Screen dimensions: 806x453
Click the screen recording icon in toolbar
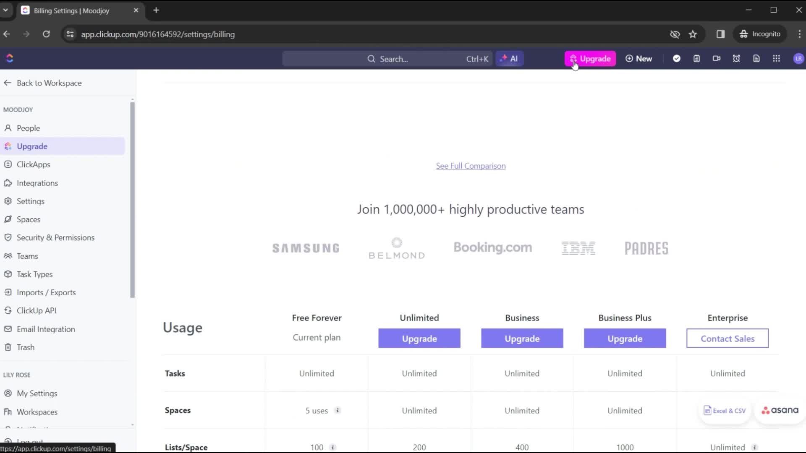716,59
